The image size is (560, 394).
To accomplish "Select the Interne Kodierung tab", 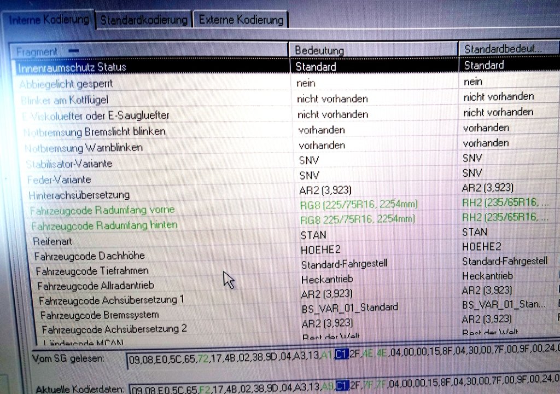I will point(49,19).
